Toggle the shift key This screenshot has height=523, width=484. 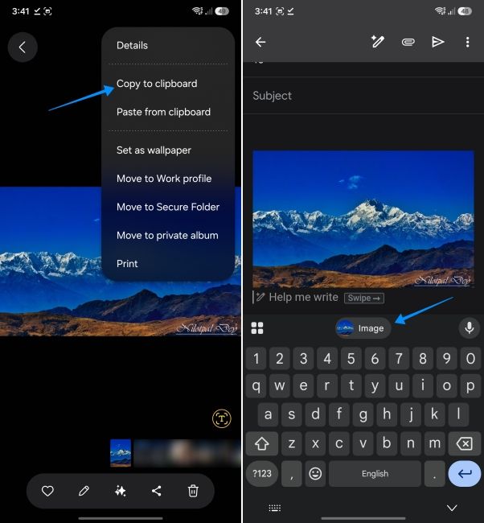point(262,443)
